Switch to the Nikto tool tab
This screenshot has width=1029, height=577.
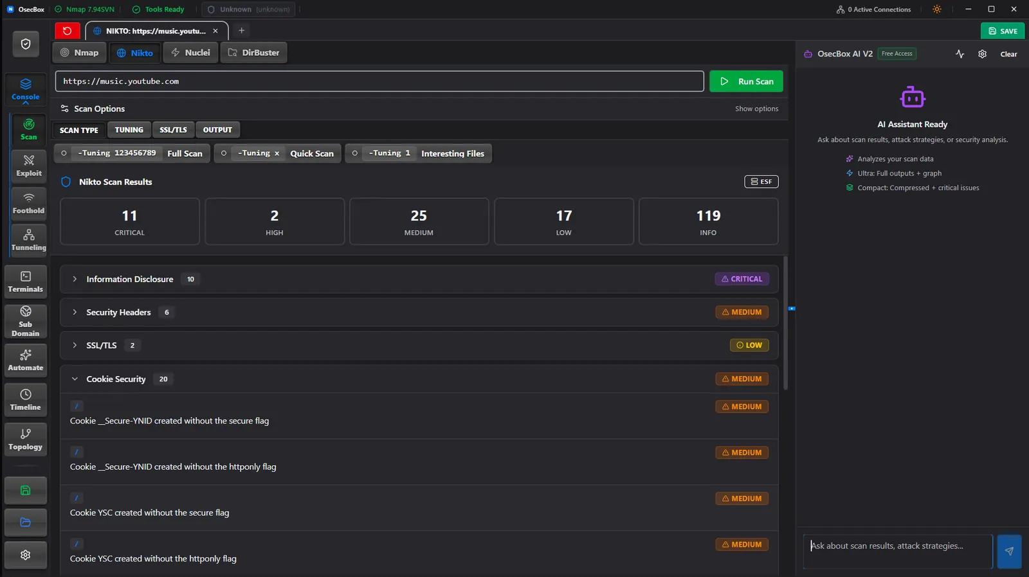(135, 53)
